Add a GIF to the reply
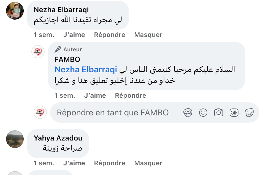This screenshot has width=266, height=175. point(234,113)
